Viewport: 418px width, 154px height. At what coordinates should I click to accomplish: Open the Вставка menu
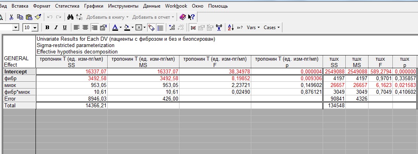[20, 6]
